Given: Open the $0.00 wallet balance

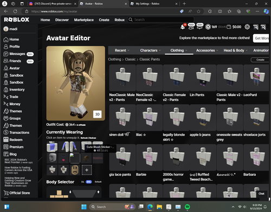Looking at the screenshot, I should pos(234,27).
